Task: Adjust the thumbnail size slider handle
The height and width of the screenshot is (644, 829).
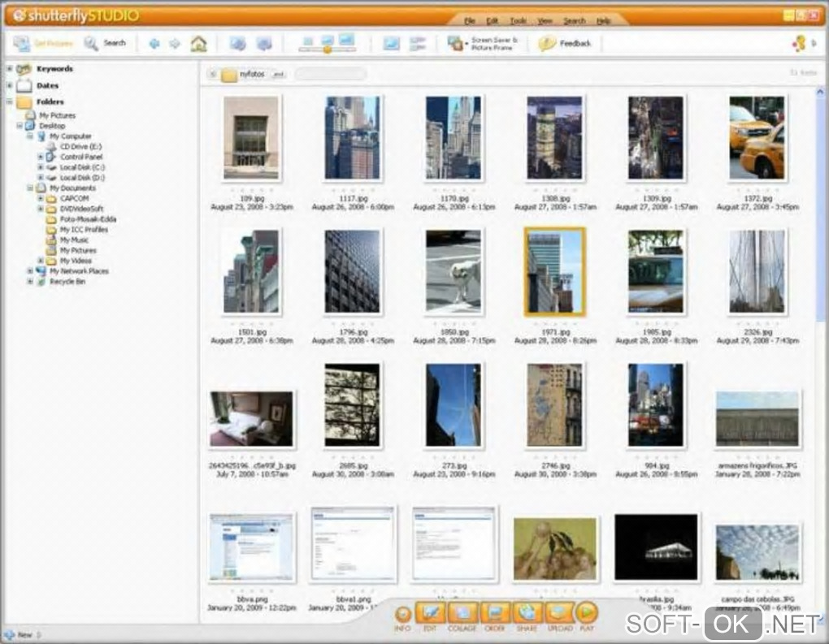Action: click(x=328, y=50)
